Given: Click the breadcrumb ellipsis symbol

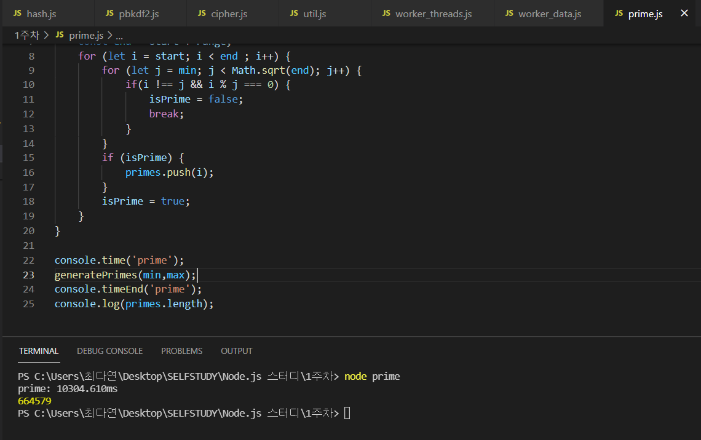Looking at the screenshot, I should pos(119,36).
